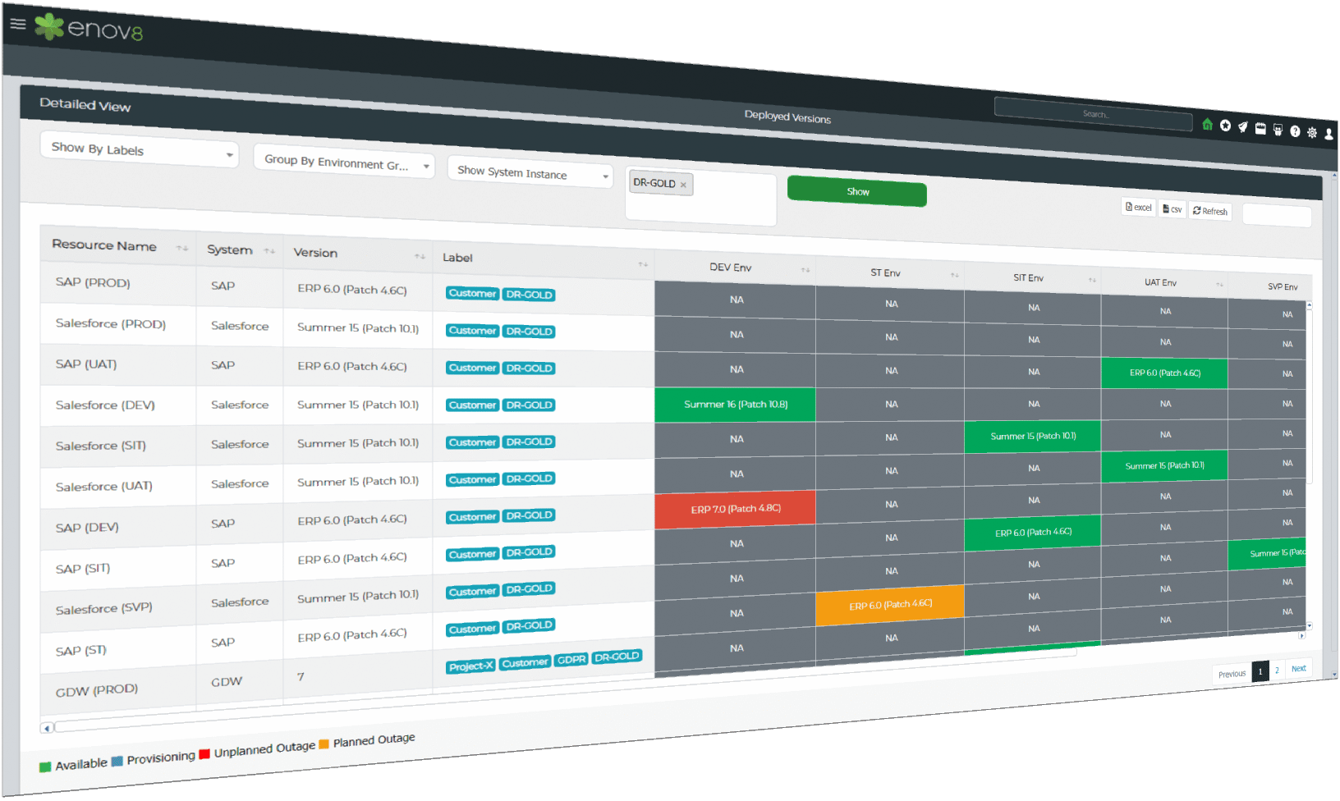This screenshot has height=801, width=1340.
Task: Sort the SIT Env column
Action: coord(1092,280)
